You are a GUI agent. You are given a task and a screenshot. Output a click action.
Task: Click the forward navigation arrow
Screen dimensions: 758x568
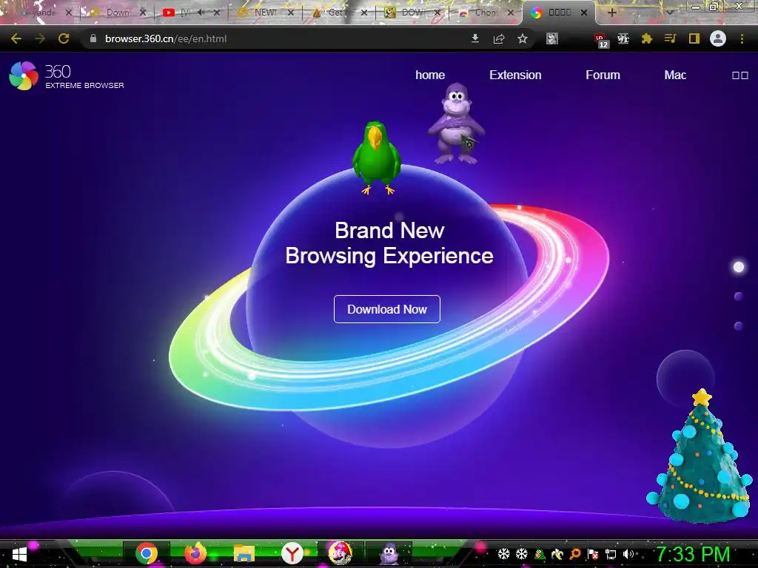[x=40, y=38]
